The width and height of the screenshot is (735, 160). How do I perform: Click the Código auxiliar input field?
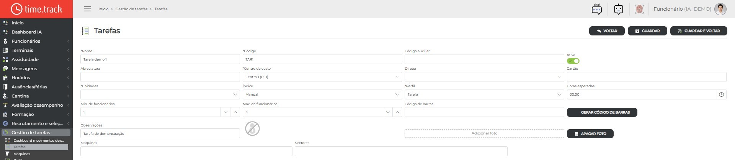tap(484, 59)
